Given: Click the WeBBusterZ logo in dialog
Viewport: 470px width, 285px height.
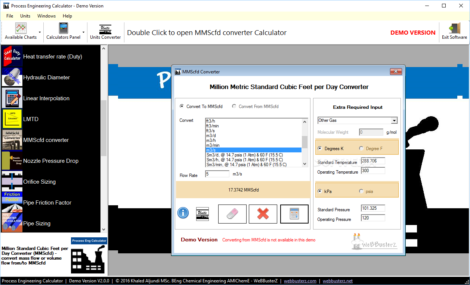Looking at the screenshot, I should (x=374, y=241).
